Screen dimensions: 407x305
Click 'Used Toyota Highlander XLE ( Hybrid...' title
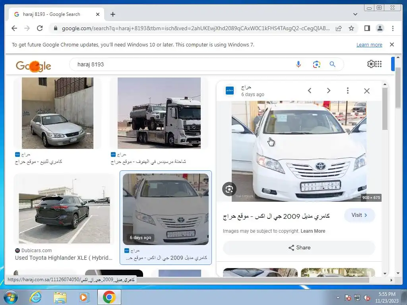click(x=64, y=258)
